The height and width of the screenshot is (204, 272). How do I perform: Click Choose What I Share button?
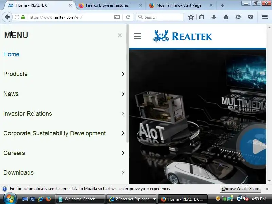click(x=241, y=189)
